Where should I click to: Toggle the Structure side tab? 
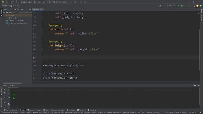tap(1, 102)
